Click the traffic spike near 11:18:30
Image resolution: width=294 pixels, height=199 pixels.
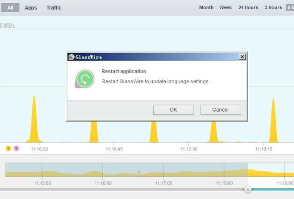coord(34,125)
